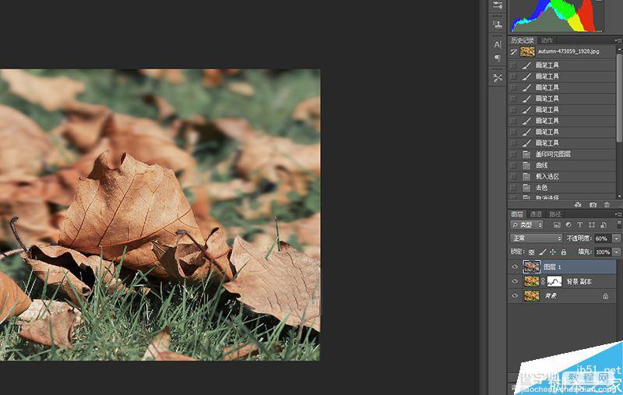Open the 正常 blend mode dropdown
The image size is (623, 395).
tap(536, 238)
